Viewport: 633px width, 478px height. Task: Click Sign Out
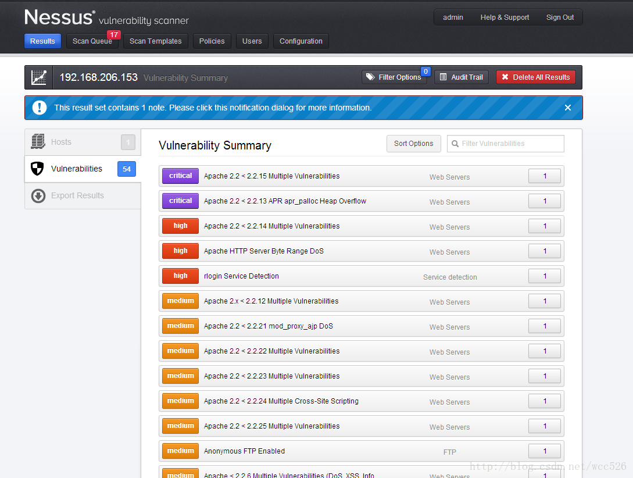(560, 17)
